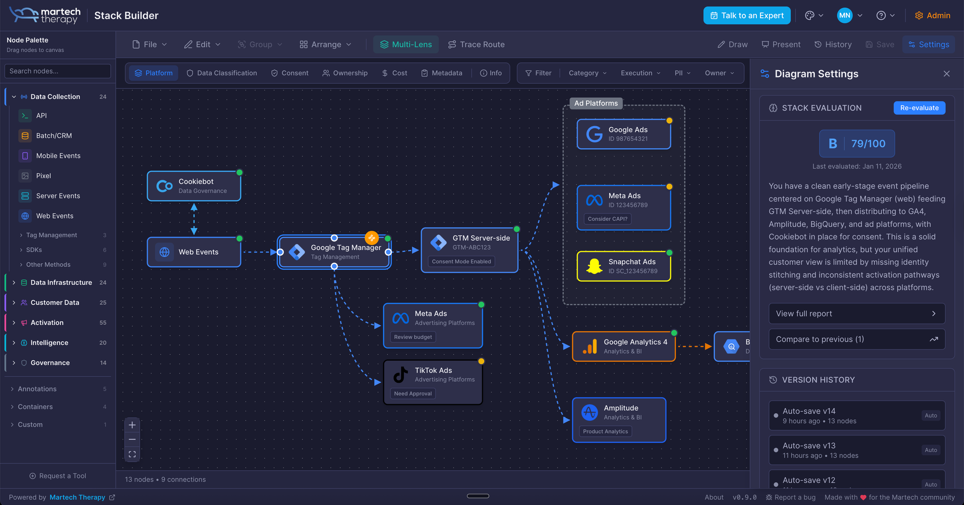Switch to the Consent lens
964x505 pixels.
(290, 73)
